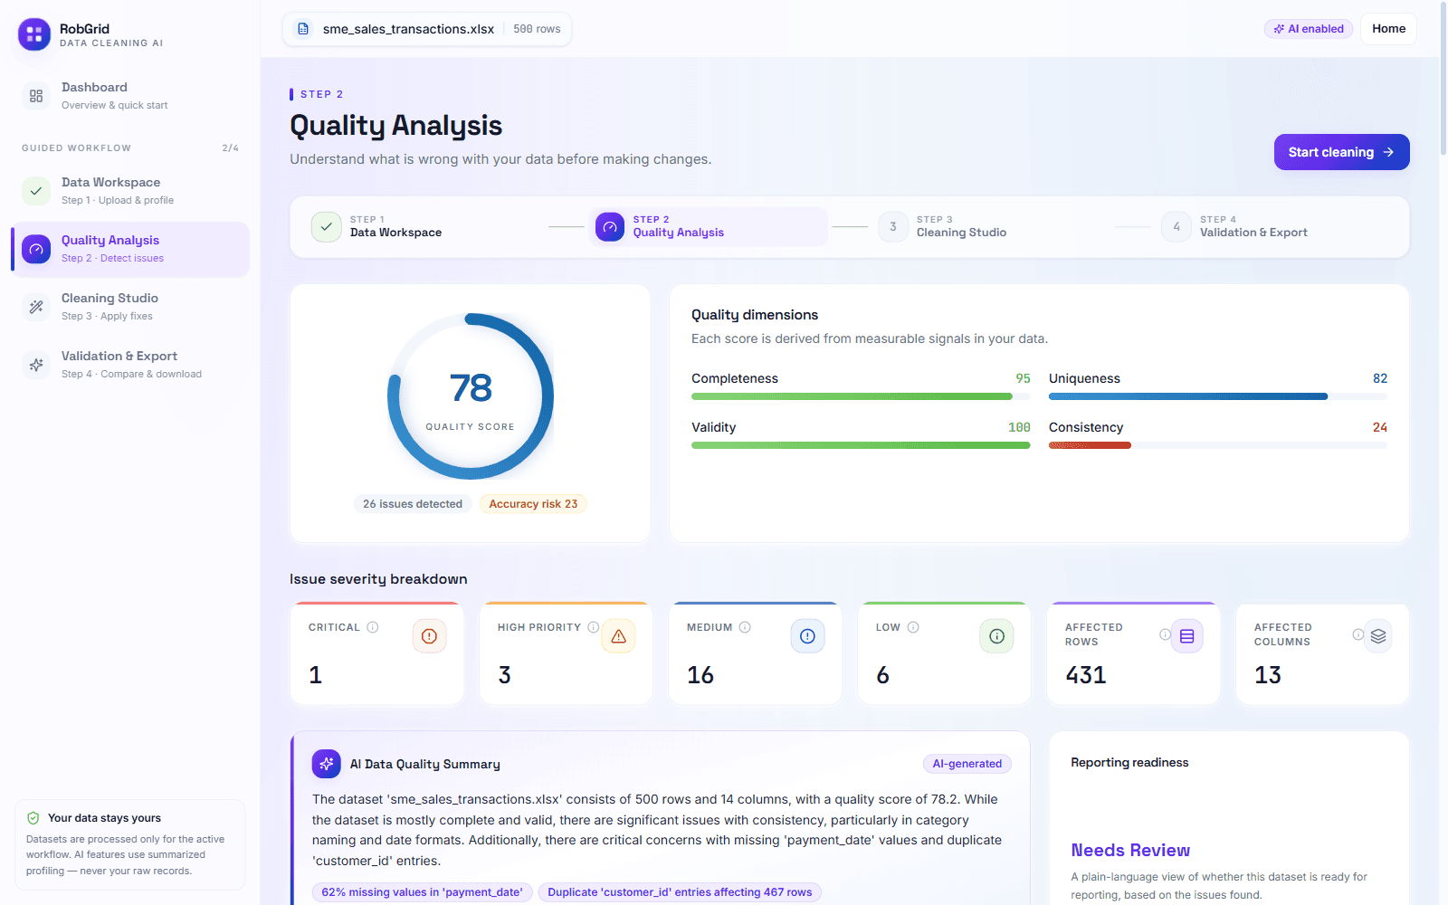Click the AI Data Quality Summary sparkle icon
Viewport: 1448px width, 905px height.
pyautogui.click(x=327, y=764)
